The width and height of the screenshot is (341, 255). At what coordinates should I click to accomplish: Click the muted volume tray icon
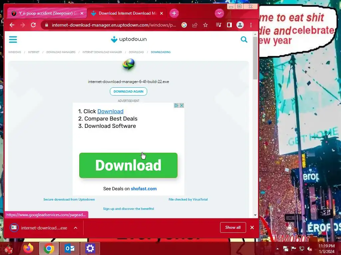(310, 249)
